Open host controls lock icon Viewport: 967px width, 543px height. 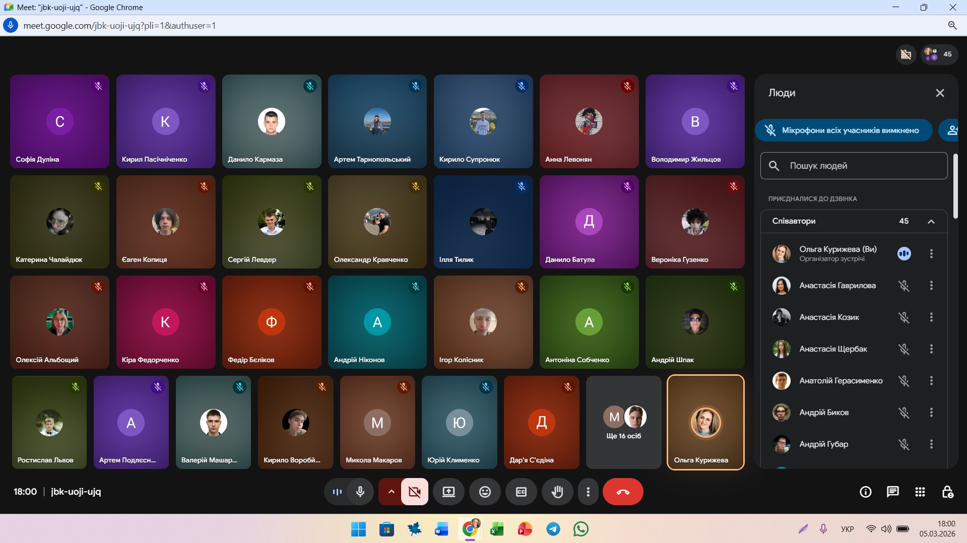click(947, 492)
